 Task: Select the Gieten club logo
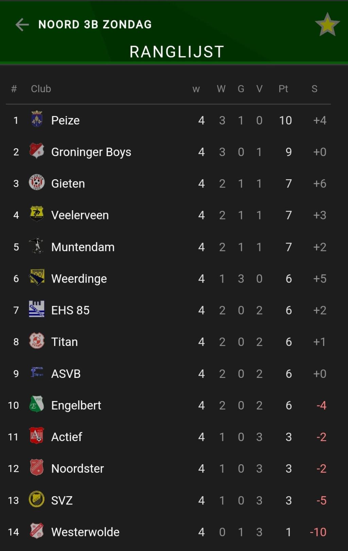point(37,182)
